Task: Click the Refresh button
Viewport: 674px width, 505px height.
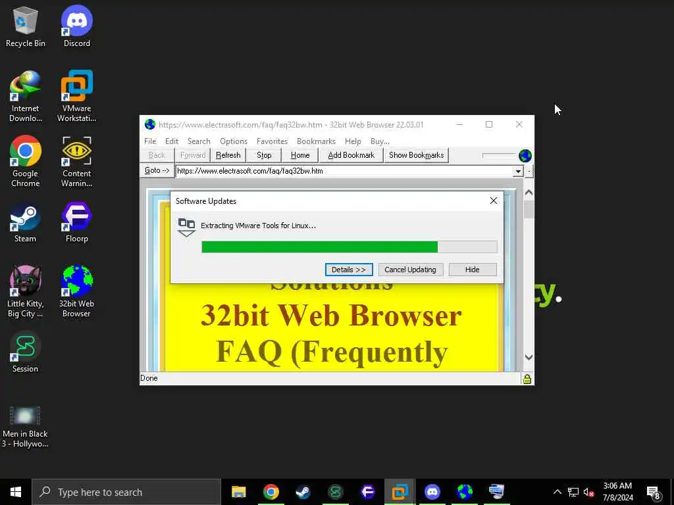Action: (228, 155)
